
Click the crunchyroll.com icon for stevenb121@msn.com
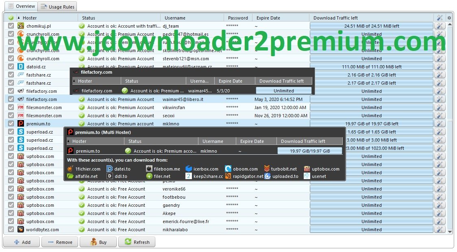pyautogui.click(x=21, y=58)
